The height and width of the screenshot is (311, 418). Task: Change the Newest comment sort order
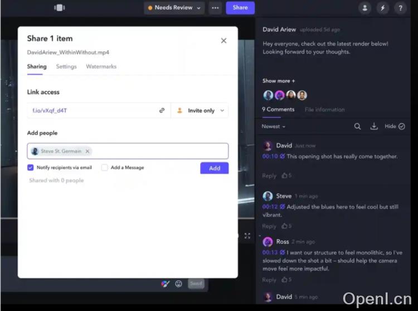[x=273, y=127]
